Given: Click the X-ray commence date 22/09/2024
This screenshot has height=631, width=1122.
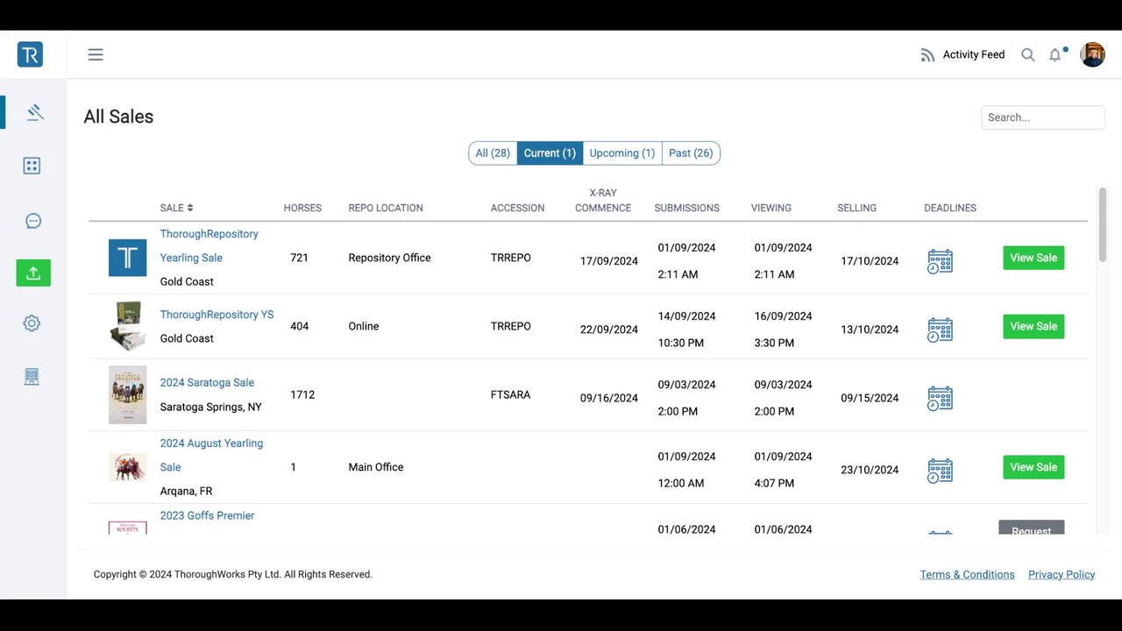Looking at the screenshot, I should pos(609,330).
